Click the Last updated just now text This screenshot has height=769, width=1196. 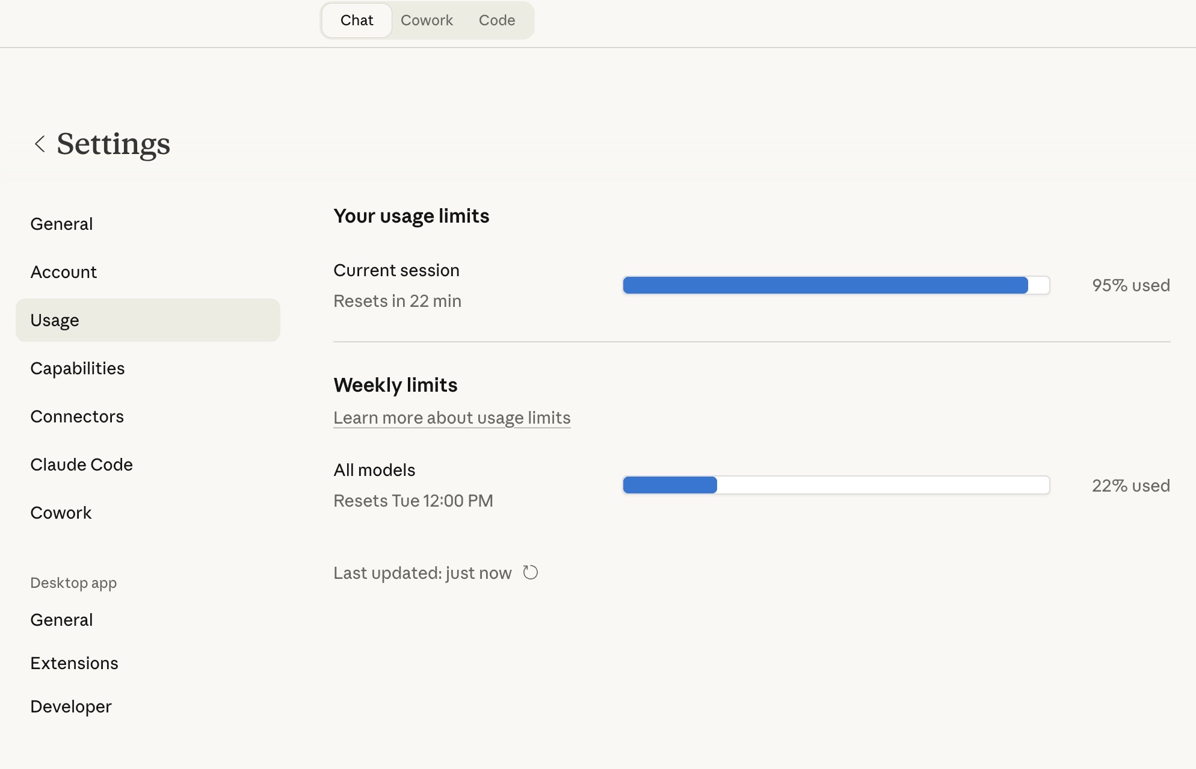[422, 573]
